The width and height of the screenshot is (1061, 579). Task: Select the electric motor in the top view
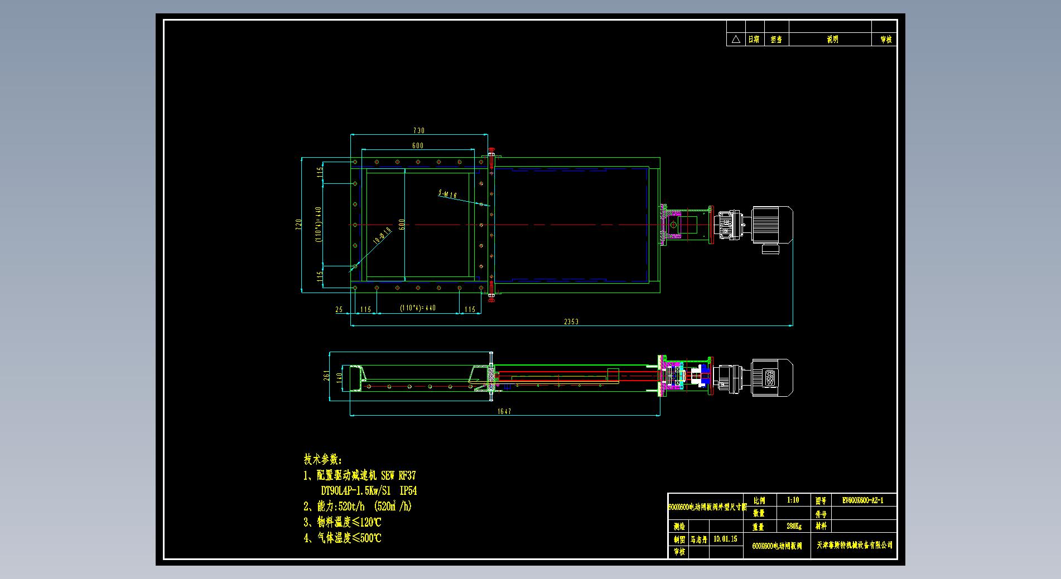772,225
